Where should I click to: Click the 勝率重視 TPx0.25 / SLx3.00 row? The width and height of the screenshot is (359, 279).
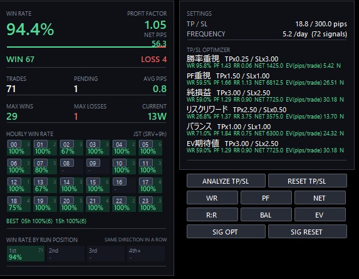tap(264, 62)
